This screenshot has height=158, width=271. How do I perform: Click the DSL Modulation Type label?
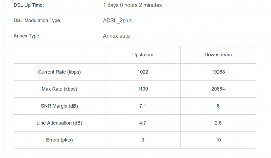click(37, 21)
